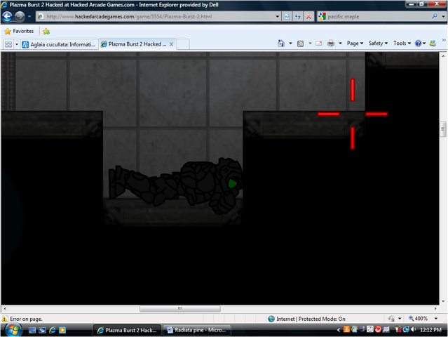Open the search provider dropdown arrow
448x337 pixels.
tap(443, 17)
